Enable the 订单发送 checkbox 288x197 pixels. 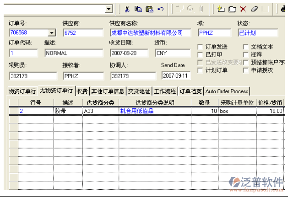200,47
